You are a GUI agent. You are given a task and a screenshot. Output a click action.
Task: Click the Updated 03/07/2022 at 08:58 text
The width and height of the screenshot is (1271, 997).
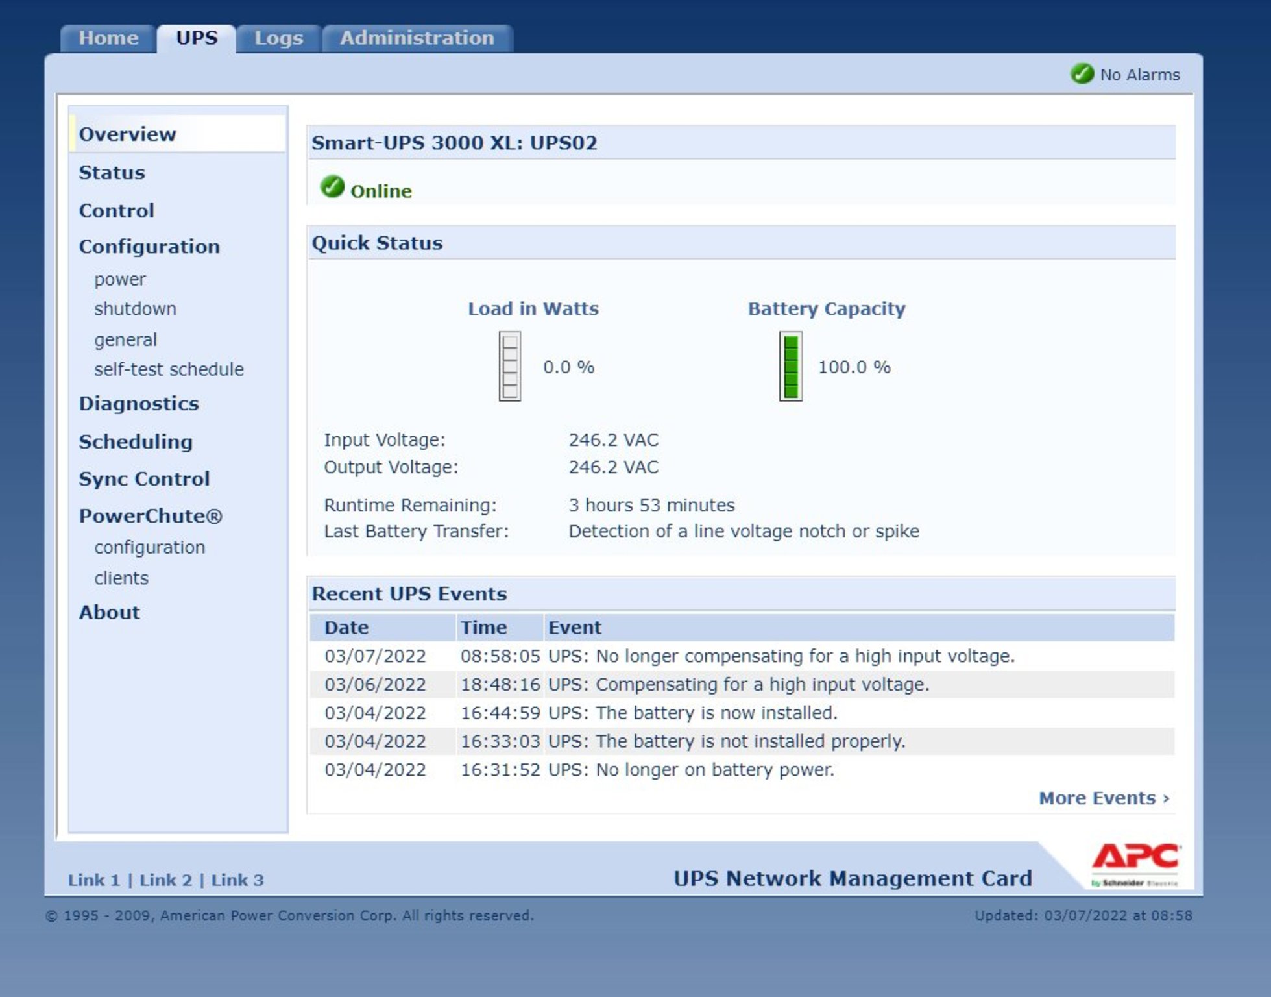[x=1083, y=916]
